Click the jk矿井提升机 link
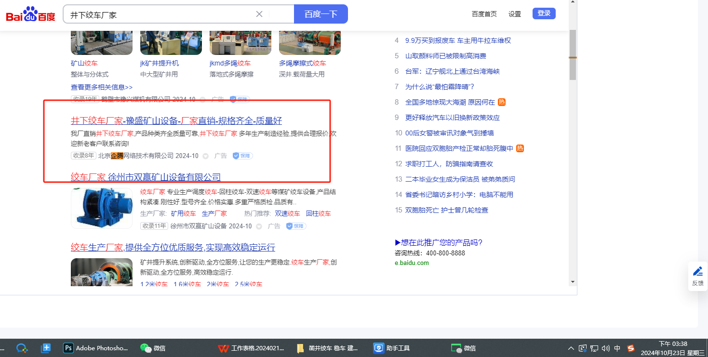The width and height of the screenshot is (708, 357). [x=160, y=64]
